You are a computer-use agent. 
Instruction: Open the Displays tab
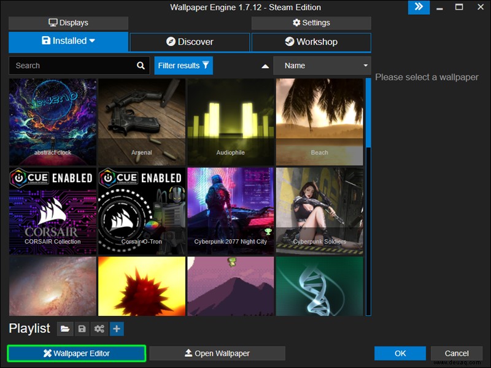[x=68, y=23]
